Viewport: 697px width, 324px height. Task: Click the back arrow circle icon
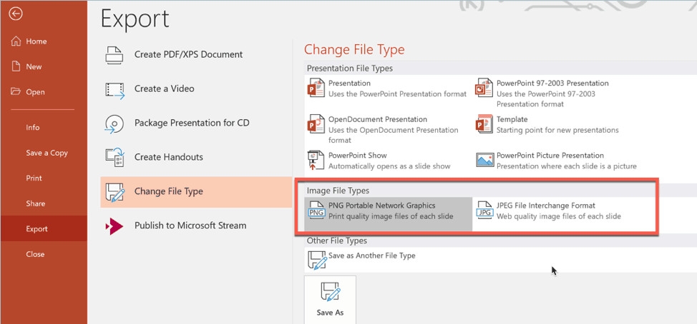16,14
